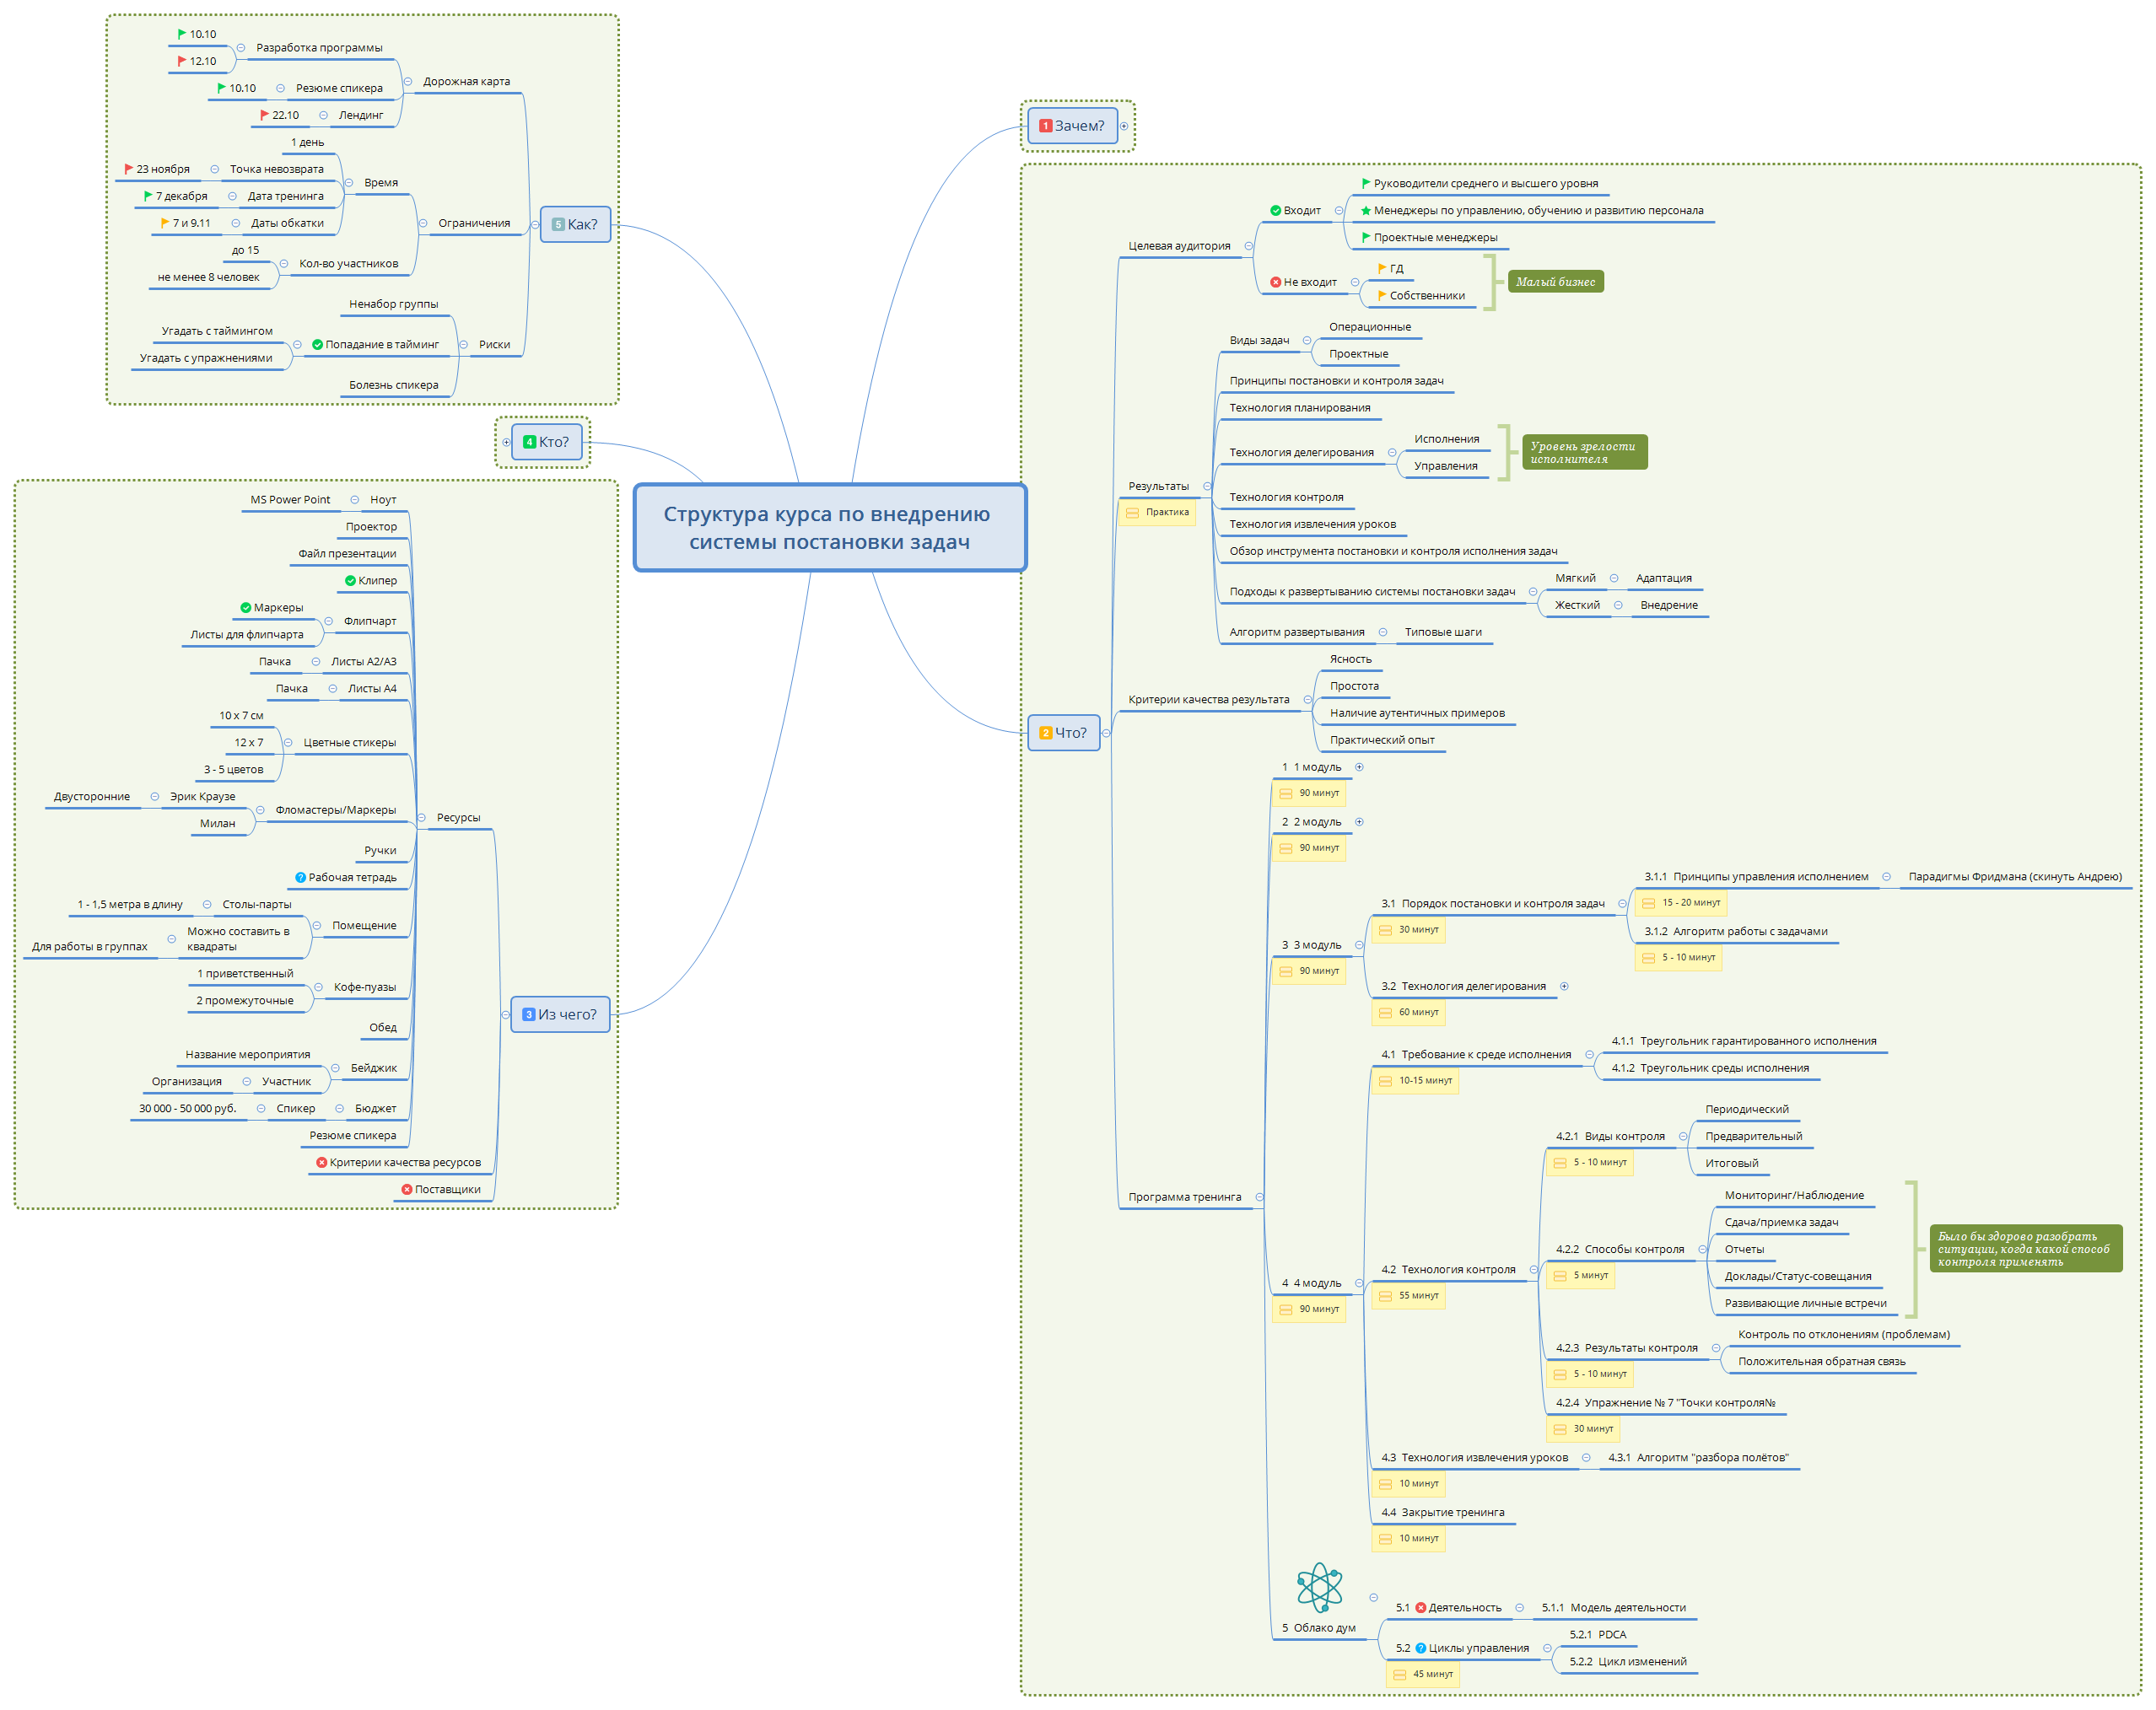This screenshot has height=1710, width=2156.
Task: Click the green Малый бизнес callout
Action: 1555,282
